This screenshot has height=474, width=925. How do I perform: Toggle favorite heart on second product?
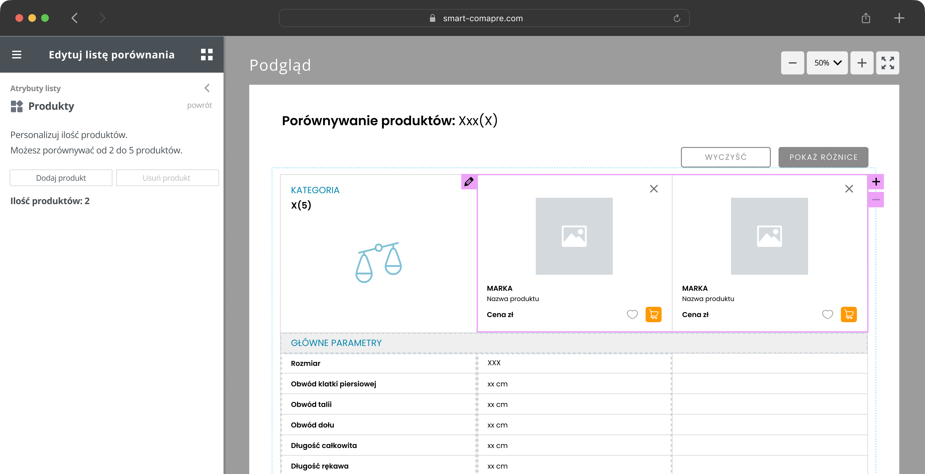(x=827, y=314)
